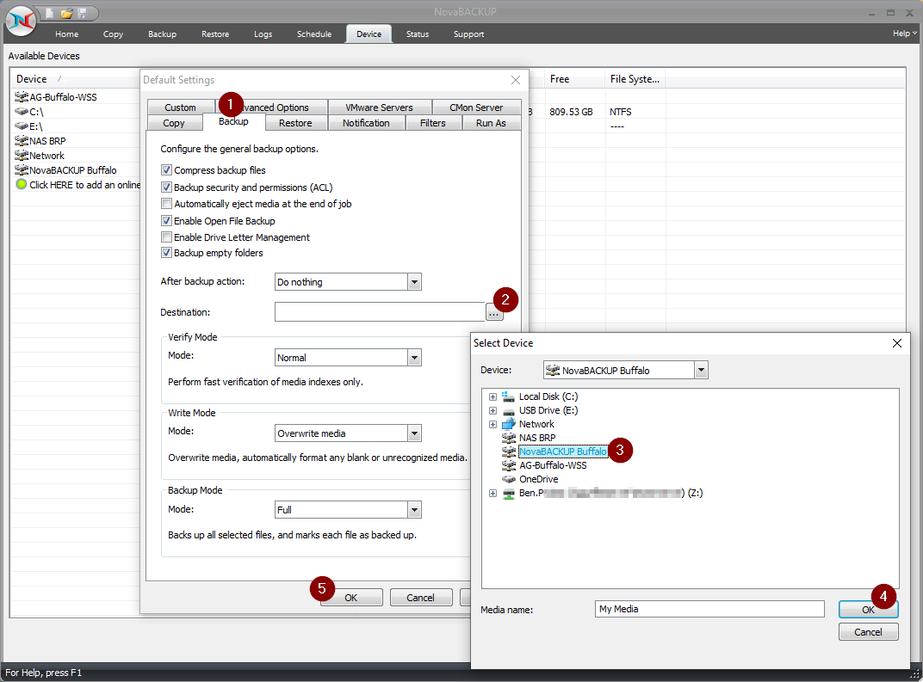Open the Logs ribbon tab

click(x=263, y=34)
